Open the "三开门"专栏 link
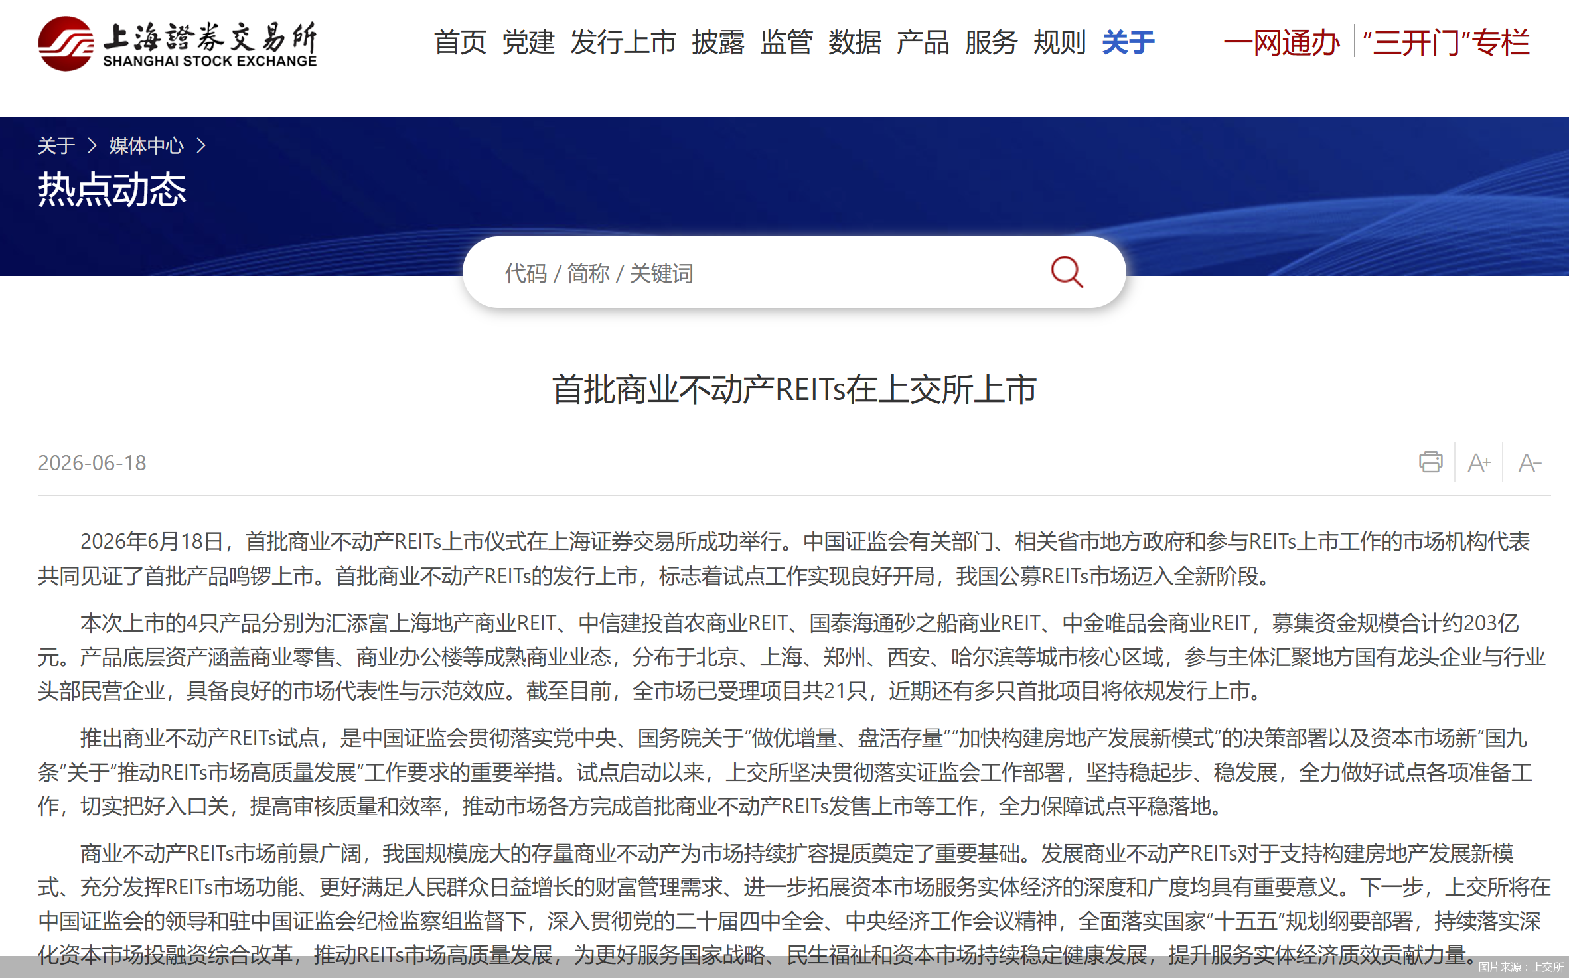 tap(1446, 42)
